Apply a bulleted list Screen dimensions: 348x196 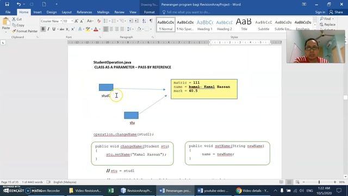click(x=105, y=21)
